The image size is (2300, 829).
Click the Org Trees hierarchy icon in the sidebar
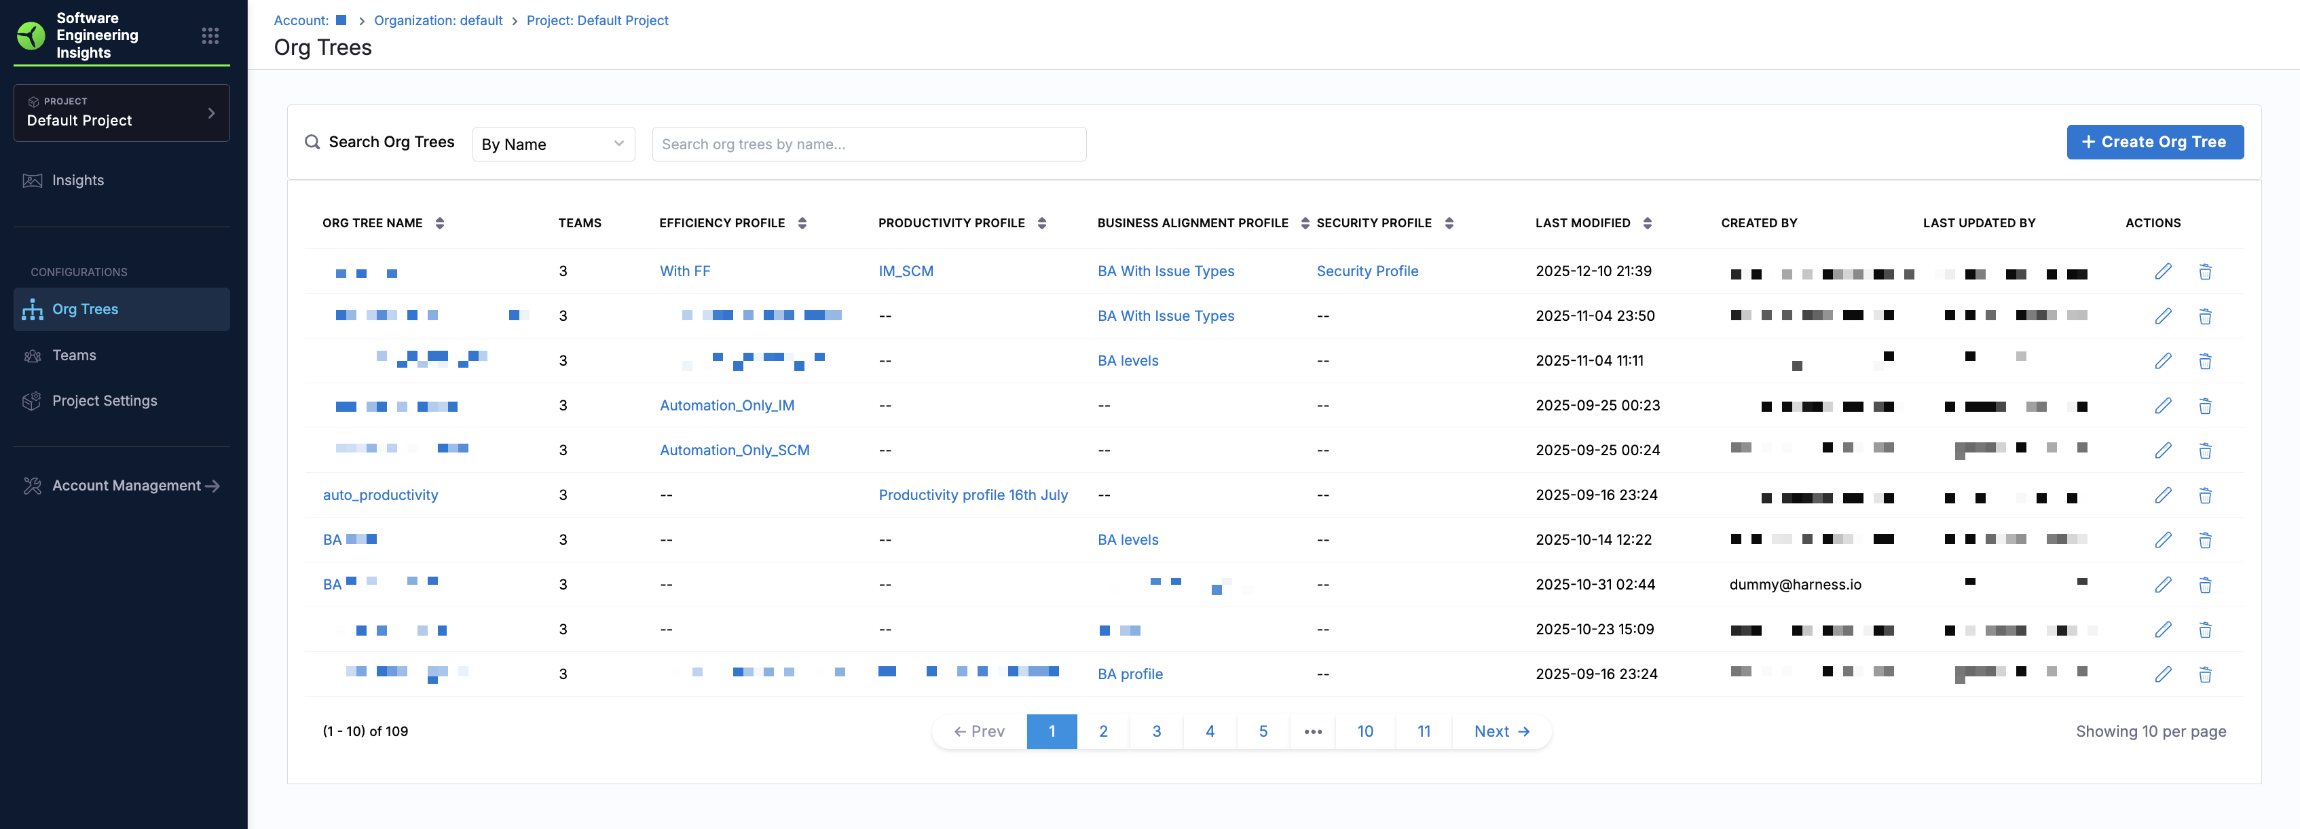[x=33, y=309]
